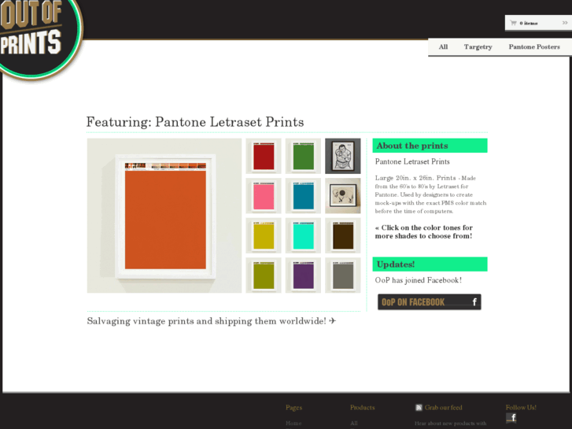Click the Grab our feed link
The width and height of the screenshot is (572, 429).
[x=443, y=408]
